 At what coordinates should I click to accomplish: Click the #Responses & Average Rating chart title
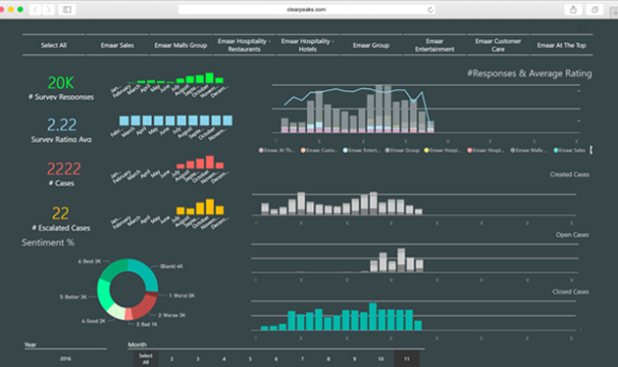click(530, 73)
